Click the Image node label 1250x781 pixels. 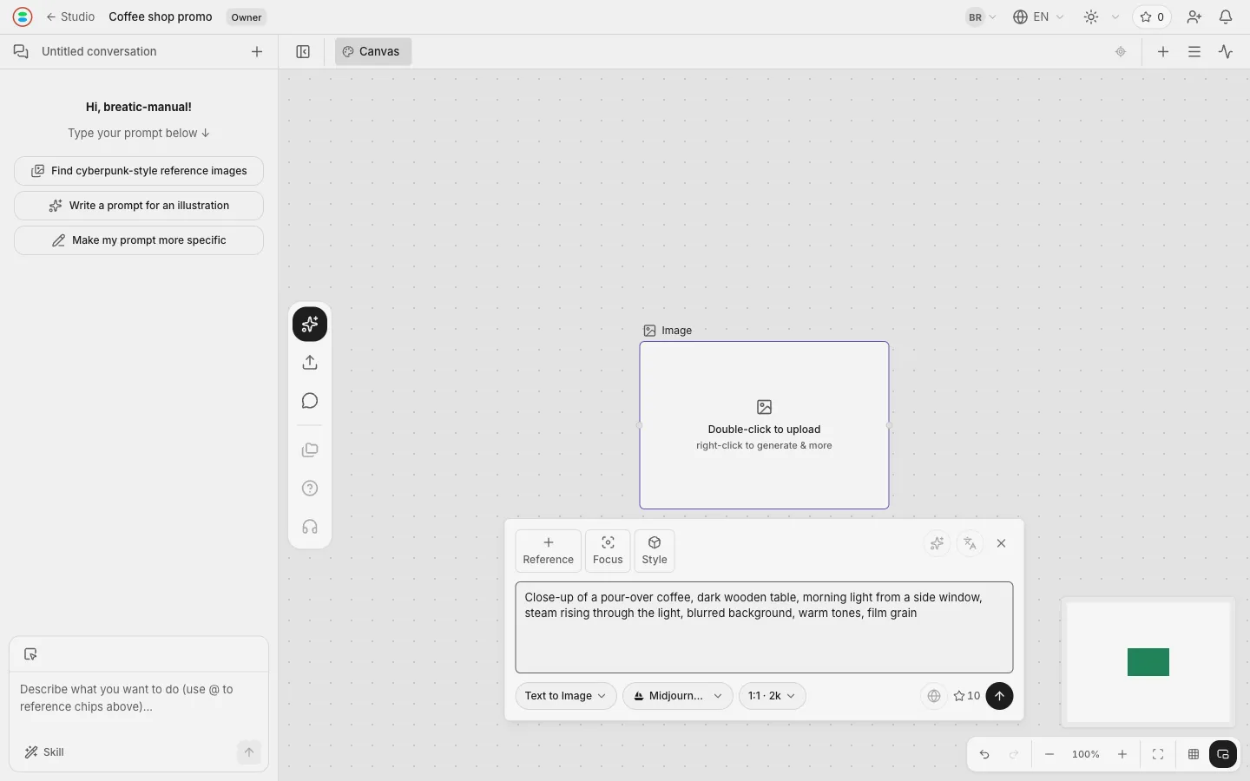pos(668,331)
